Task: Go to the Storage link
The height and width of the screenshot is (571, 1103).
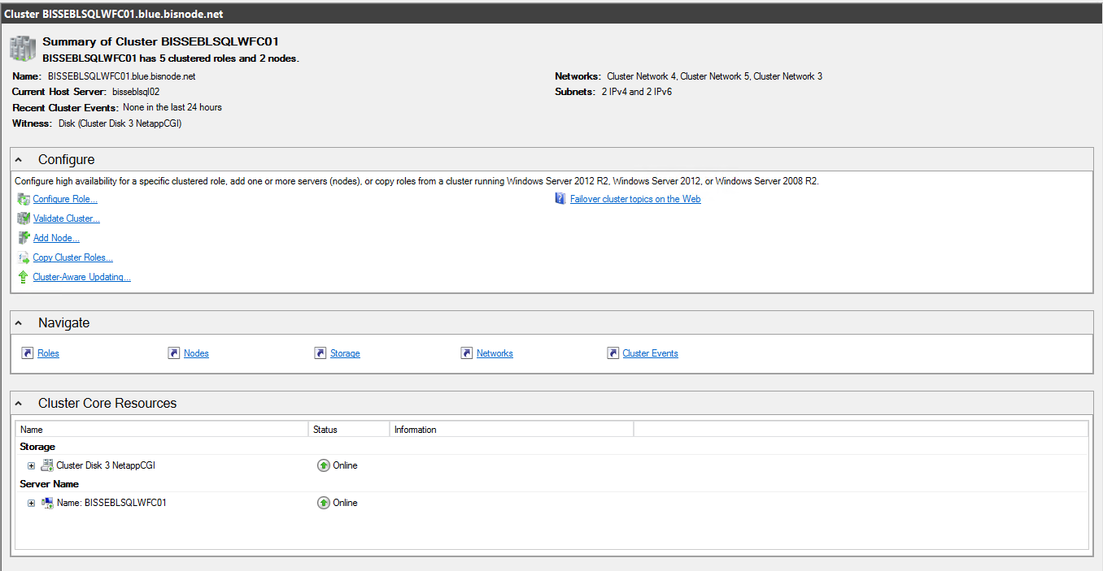Action: click(x=345, y=353)
